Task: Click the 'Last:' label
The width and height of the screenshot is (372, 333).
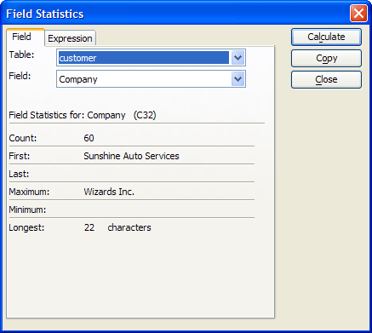Action: click(19, 174)
